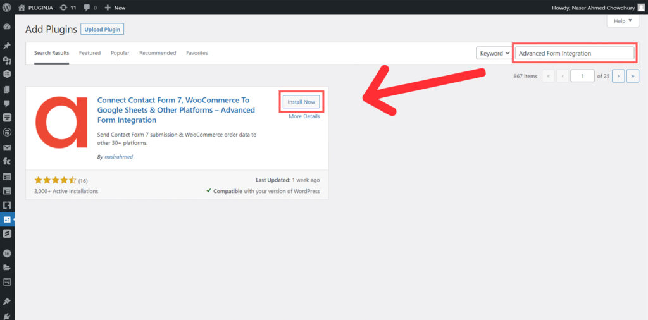
Task: Click the '(16)' ratings count
Action: 83,181
